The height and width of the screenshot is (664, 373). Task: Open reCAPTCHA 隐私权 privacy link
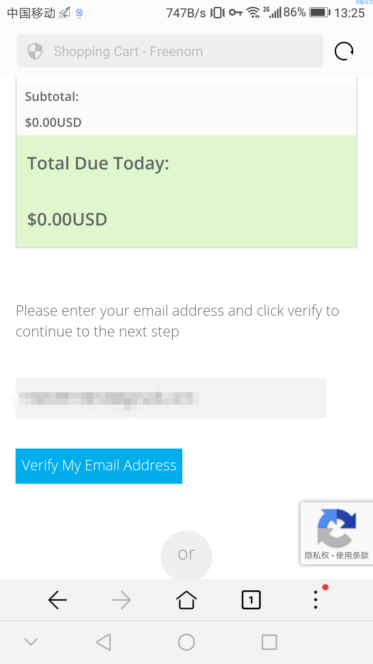coord(317,555)
